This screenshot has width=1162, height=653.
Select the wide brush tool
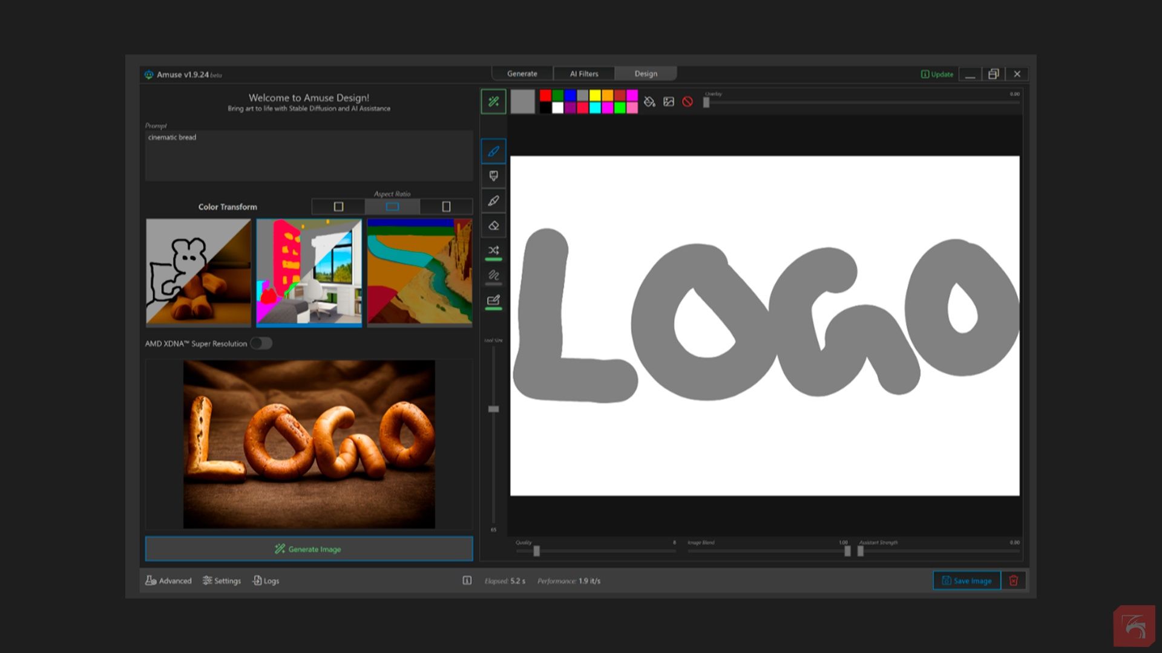pos(493,176)
